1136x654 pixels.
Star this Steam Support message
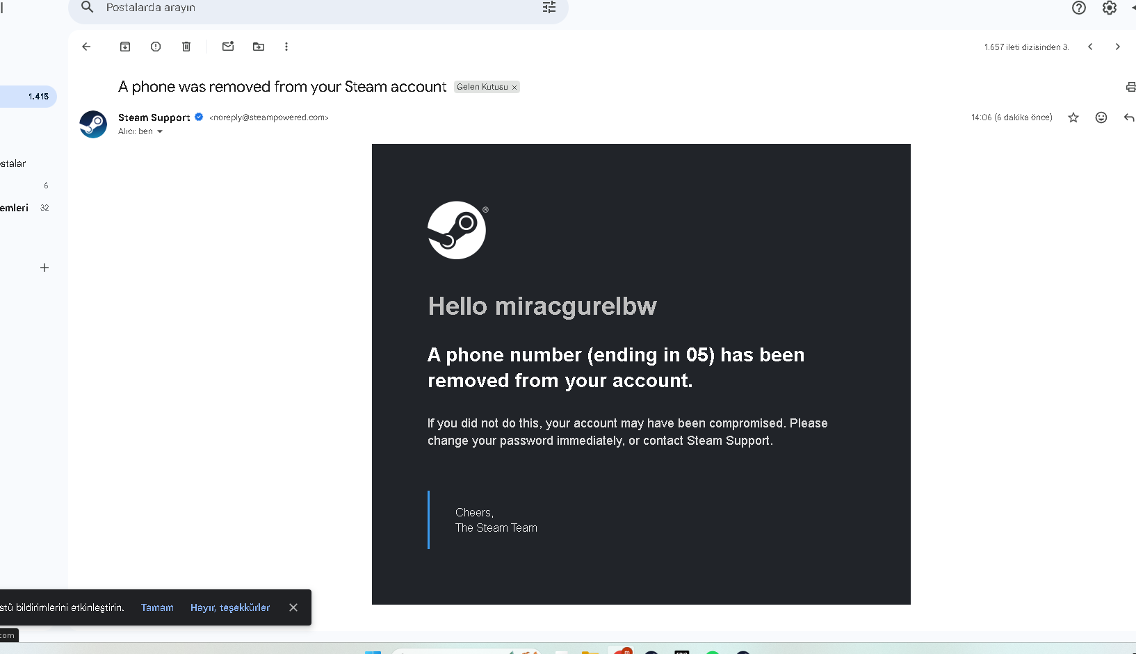click(1073, 117)
